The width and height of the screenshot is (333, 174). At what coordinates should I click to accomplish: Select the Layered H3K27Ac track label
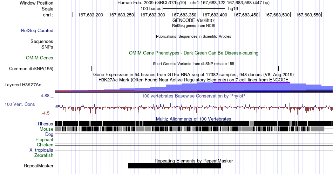pos(23,85)
